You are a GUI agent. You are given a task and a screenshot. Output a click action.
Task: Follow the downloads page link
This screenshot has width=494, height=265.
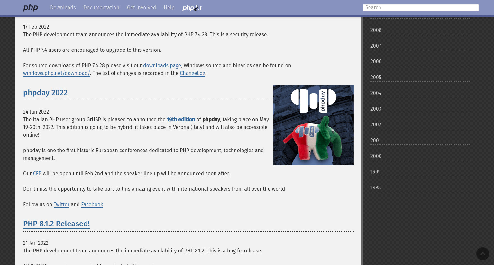tap(162, 65)
